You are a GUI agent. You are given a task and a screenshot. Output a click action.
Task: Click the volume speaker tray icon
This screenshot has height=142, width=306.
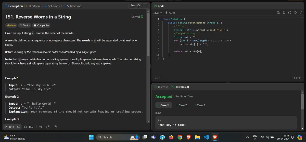(x=267, y=137)
